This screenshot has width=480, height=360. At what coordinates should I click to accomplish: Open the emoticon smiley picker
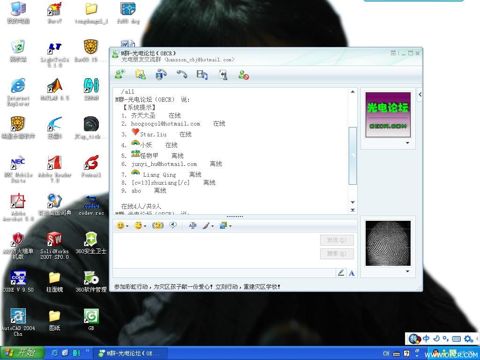pyautogui.click(x=122, y=226)
